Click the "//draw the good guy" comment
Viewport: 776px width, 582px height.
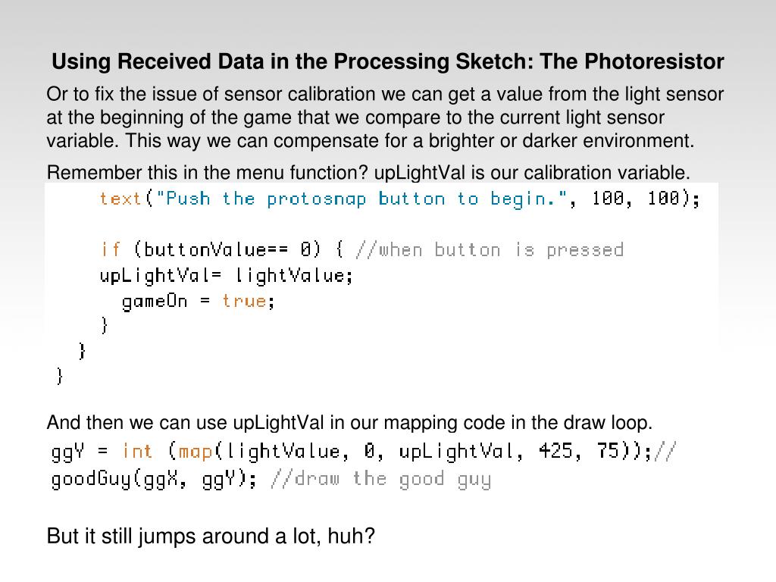point(380,479)
